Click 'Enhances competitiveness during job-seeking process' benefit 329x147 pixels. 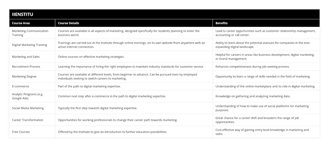click(x=253, y=67)
